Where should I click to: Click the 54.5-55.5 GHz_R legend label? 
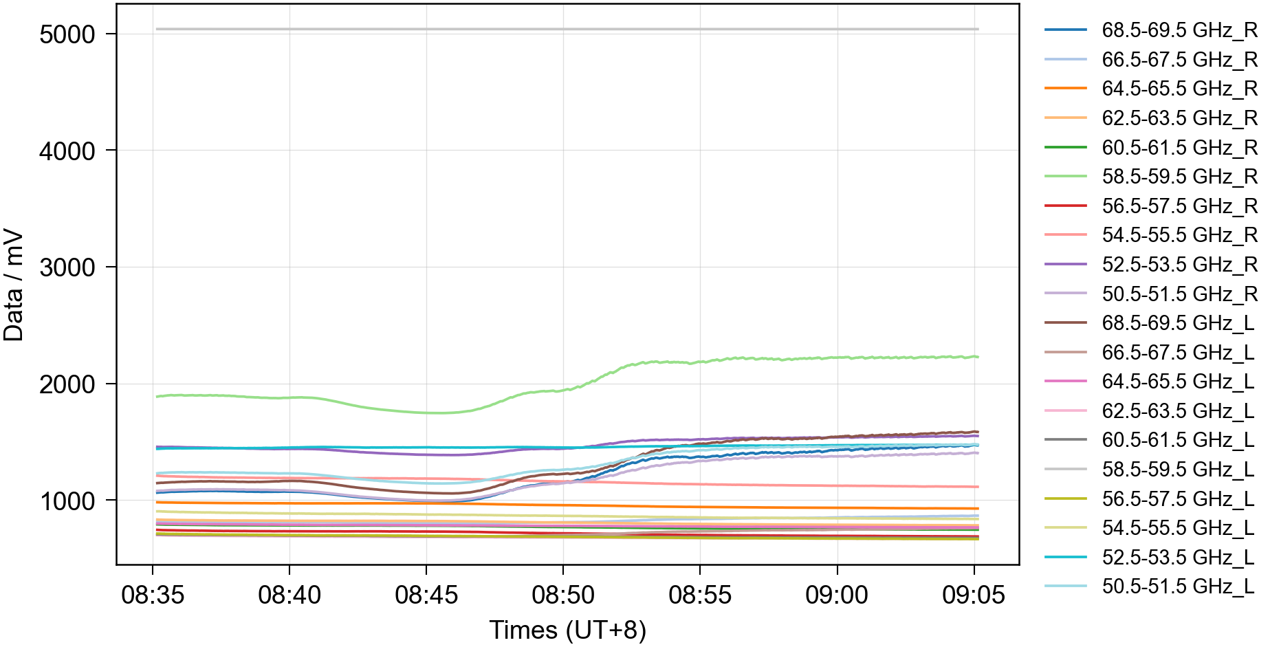click(1179, 235)
